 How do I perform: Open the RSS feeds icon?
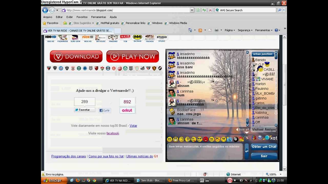[x=200, y=30]
